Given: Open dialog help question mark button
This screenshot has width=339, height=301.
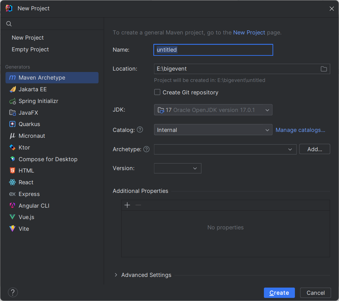Looking at the screenshot, I should pyautogui.click(x=13, y=292).
